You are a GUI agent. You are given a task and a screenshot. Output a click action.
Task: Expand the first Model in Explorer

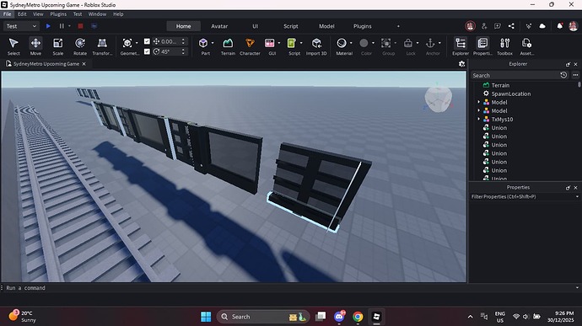[478, 102]
